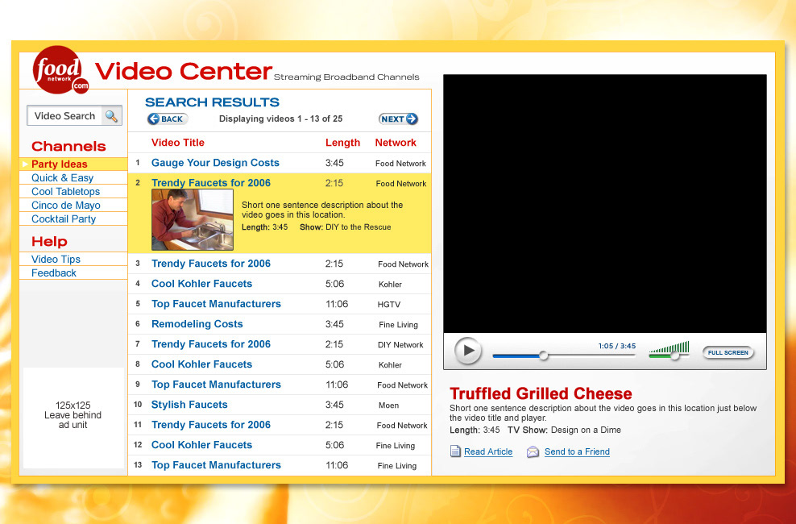Image resolution: width=796 pixels, height=524 pixels.
Task: Open video 11 Trendy Faucets for 2006
Action: click(x=210, y=425)
